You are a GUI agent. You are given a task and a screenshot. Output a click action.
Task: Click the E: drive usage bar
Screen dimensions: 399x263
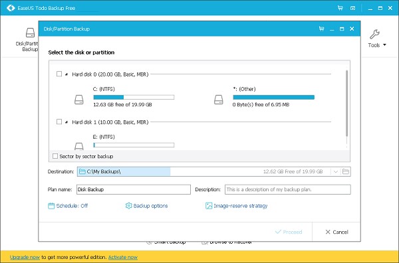pos(134,145)
